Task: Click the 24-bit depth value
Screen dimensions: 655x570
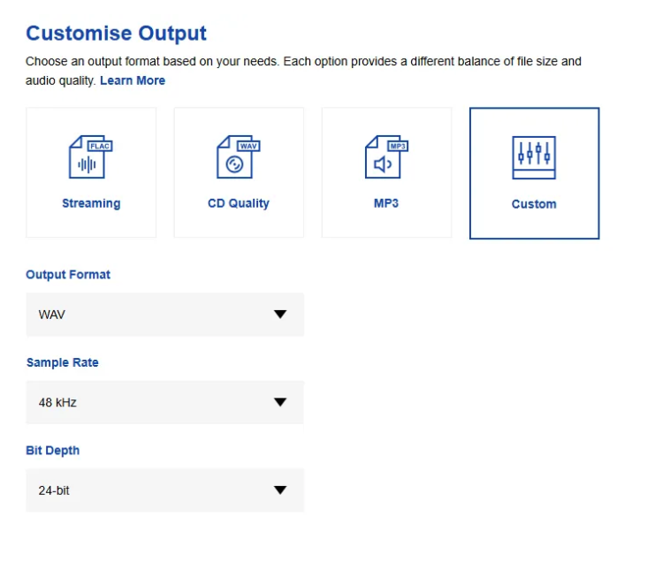Action: [x=54, y=490]
